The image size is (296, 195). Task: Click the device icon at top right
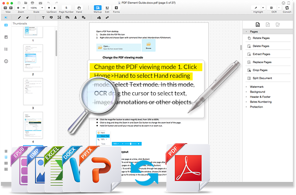(289, 3)
